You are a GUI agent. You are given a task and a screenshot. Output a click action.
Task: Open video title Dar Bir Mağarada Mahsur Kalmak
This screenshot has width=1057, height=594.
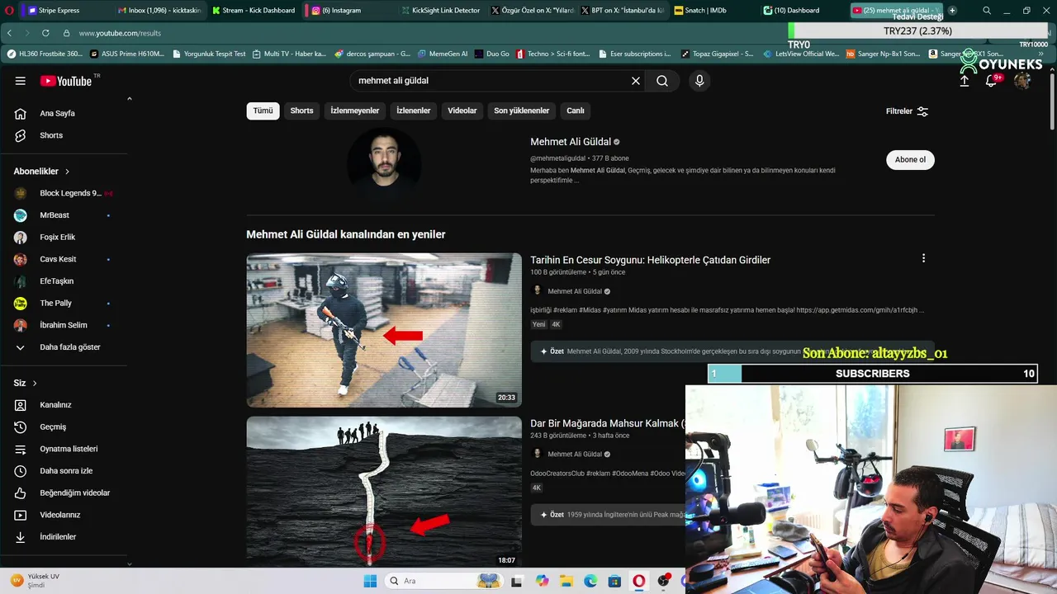pyautogui.click(x=606, y=423)
